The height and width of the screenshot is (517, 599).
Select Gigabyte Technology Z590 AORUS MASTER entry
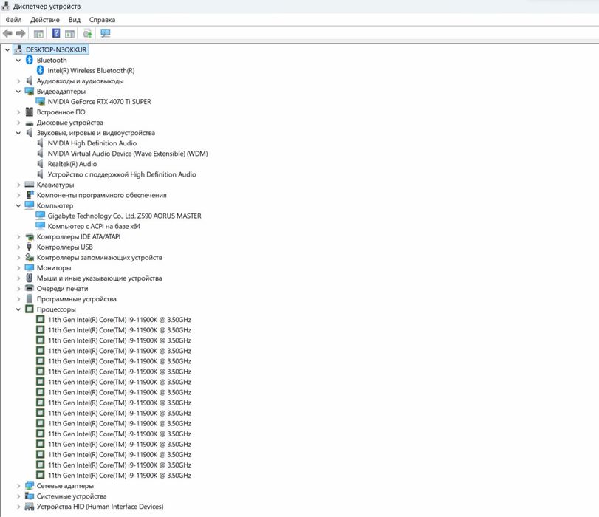pyautogui.click(x=124, y=216)
